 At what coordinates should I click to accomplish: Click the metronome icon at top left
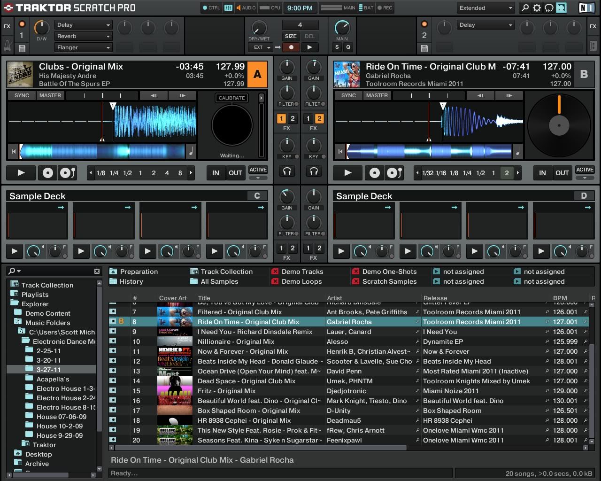[7, 46]
